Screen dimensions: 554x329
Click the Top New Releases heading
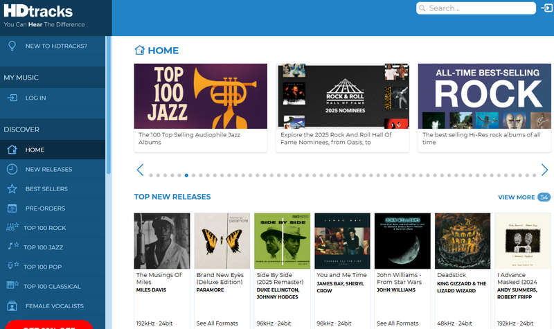172,197
